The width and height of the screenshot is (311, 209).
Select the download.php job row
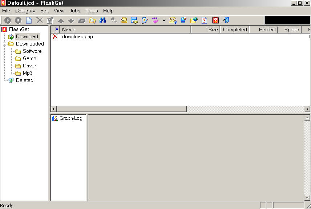pyautogui.click(x=181, y=36)
